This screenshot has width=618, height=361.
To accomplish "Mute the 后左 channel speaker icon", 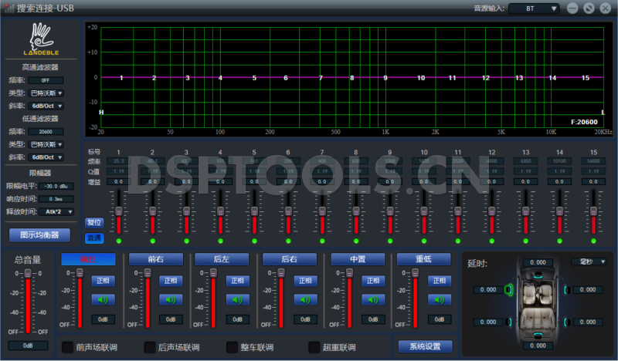I will click(x=238, y=300).
